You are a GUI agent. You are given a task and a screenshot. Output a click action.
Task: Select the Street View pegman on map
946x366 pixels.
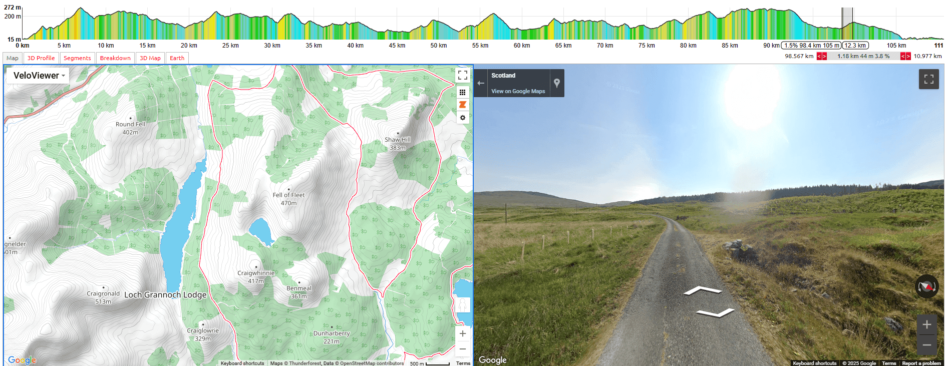pos(463,306)
